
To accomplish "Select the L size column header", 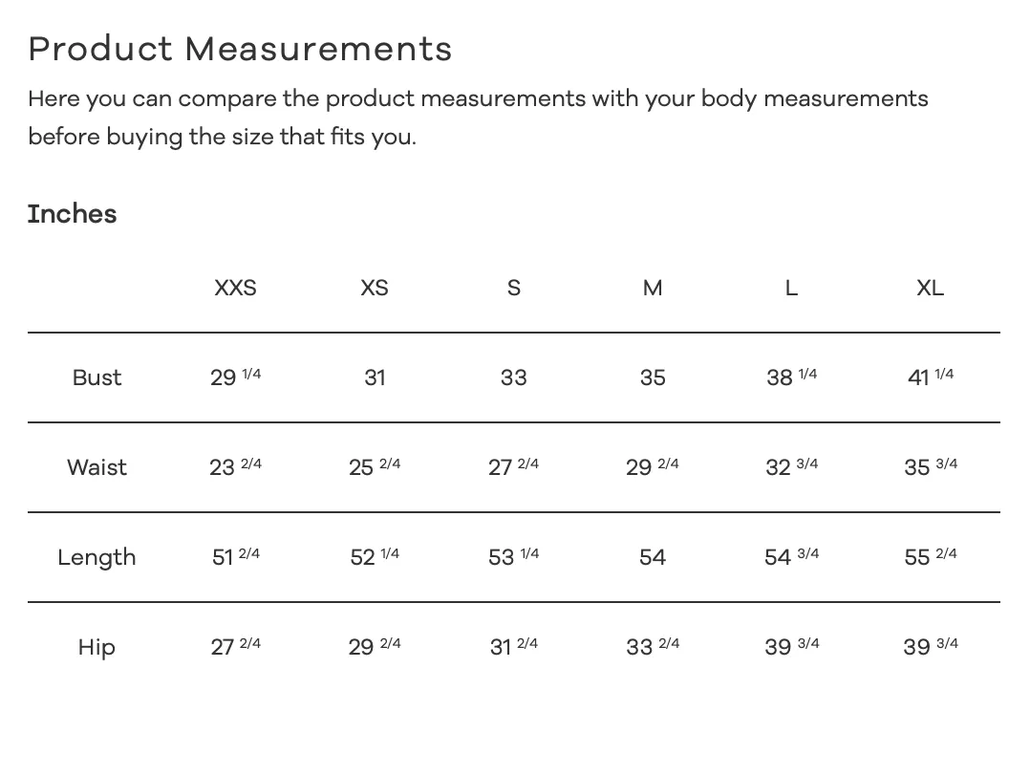I will (x=791, y=288).
